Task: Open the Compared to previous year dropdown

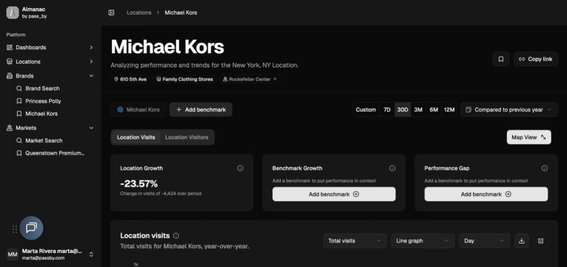Action: [509, 110]
